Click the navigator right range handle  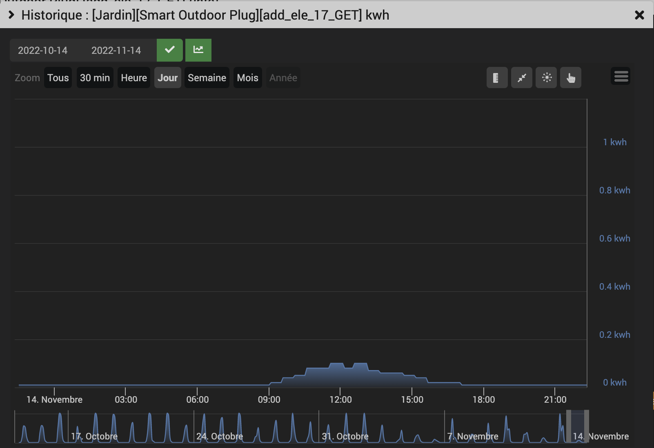(587, 426)
